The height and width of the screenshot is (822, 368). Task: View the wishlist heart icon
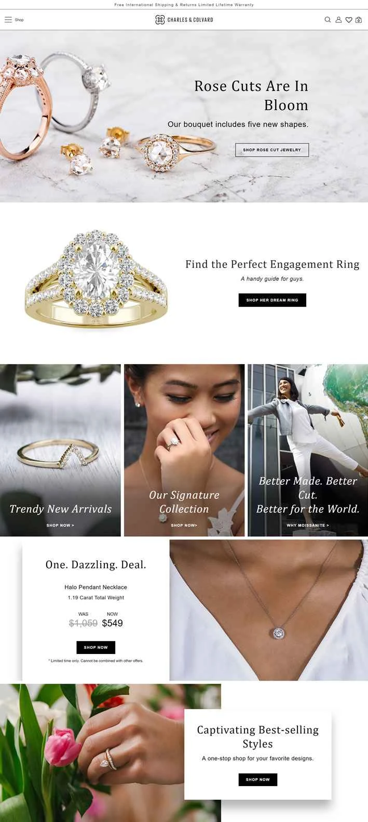[x=349, y=20]
